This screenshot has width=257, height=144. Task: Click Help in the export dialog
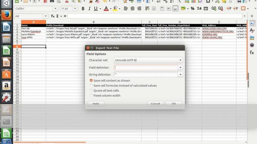pos(96,104)
